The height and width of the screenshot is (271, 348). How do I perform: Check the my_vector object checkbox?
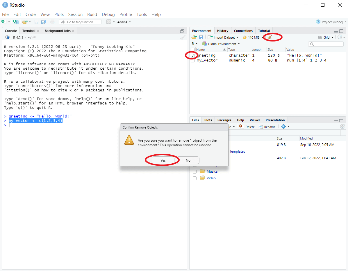point(193,60)
